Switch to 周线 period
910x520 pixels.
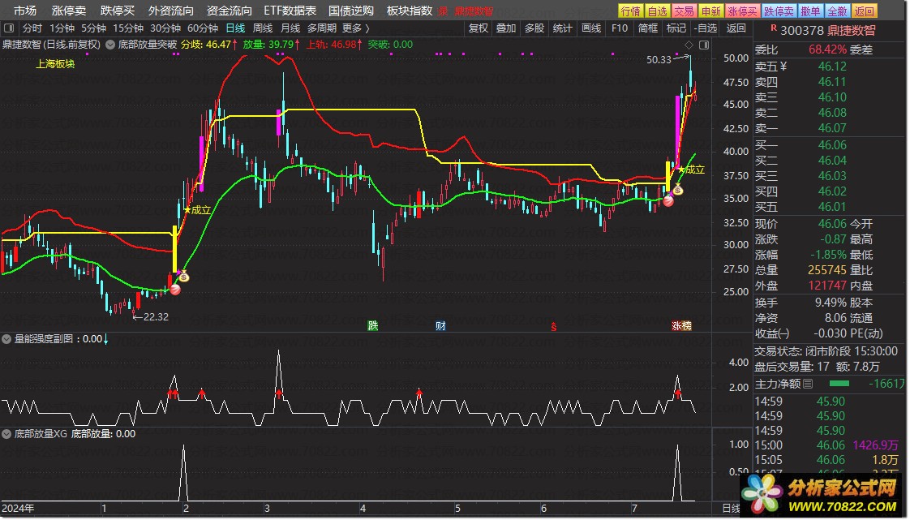pyautogui.click(x=262, y=28)
